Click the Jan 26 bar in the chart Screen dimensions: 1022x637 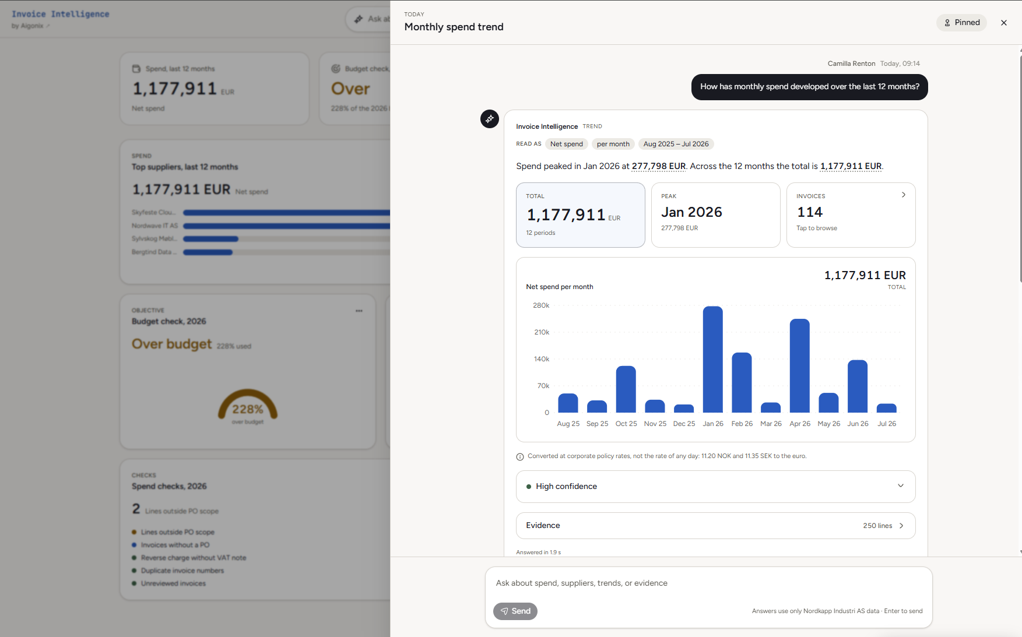point(712,360)
